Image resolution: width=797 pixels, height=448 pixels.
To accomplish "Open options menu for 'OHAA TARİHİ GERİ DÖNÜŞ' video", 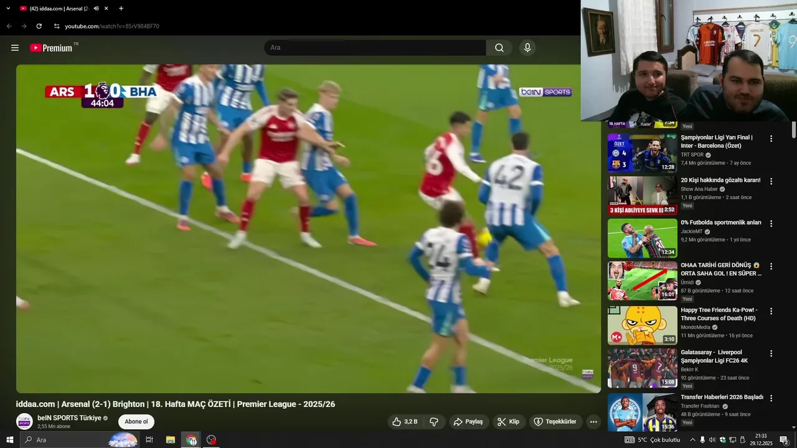I will (771, 266).
